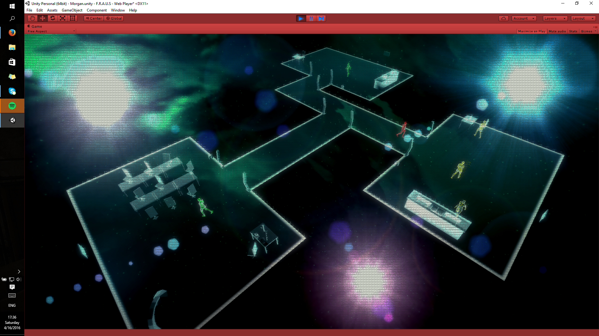This screenshot has width=599, height=336.
Task: Select the Rect transform tool
Action: click(x=73, y=18)
